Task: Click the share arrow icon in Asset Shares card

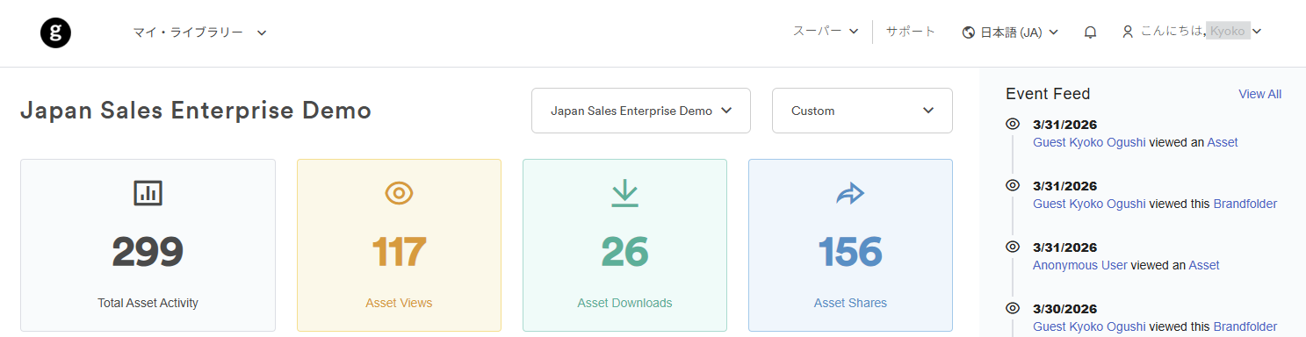Action: 850,193
